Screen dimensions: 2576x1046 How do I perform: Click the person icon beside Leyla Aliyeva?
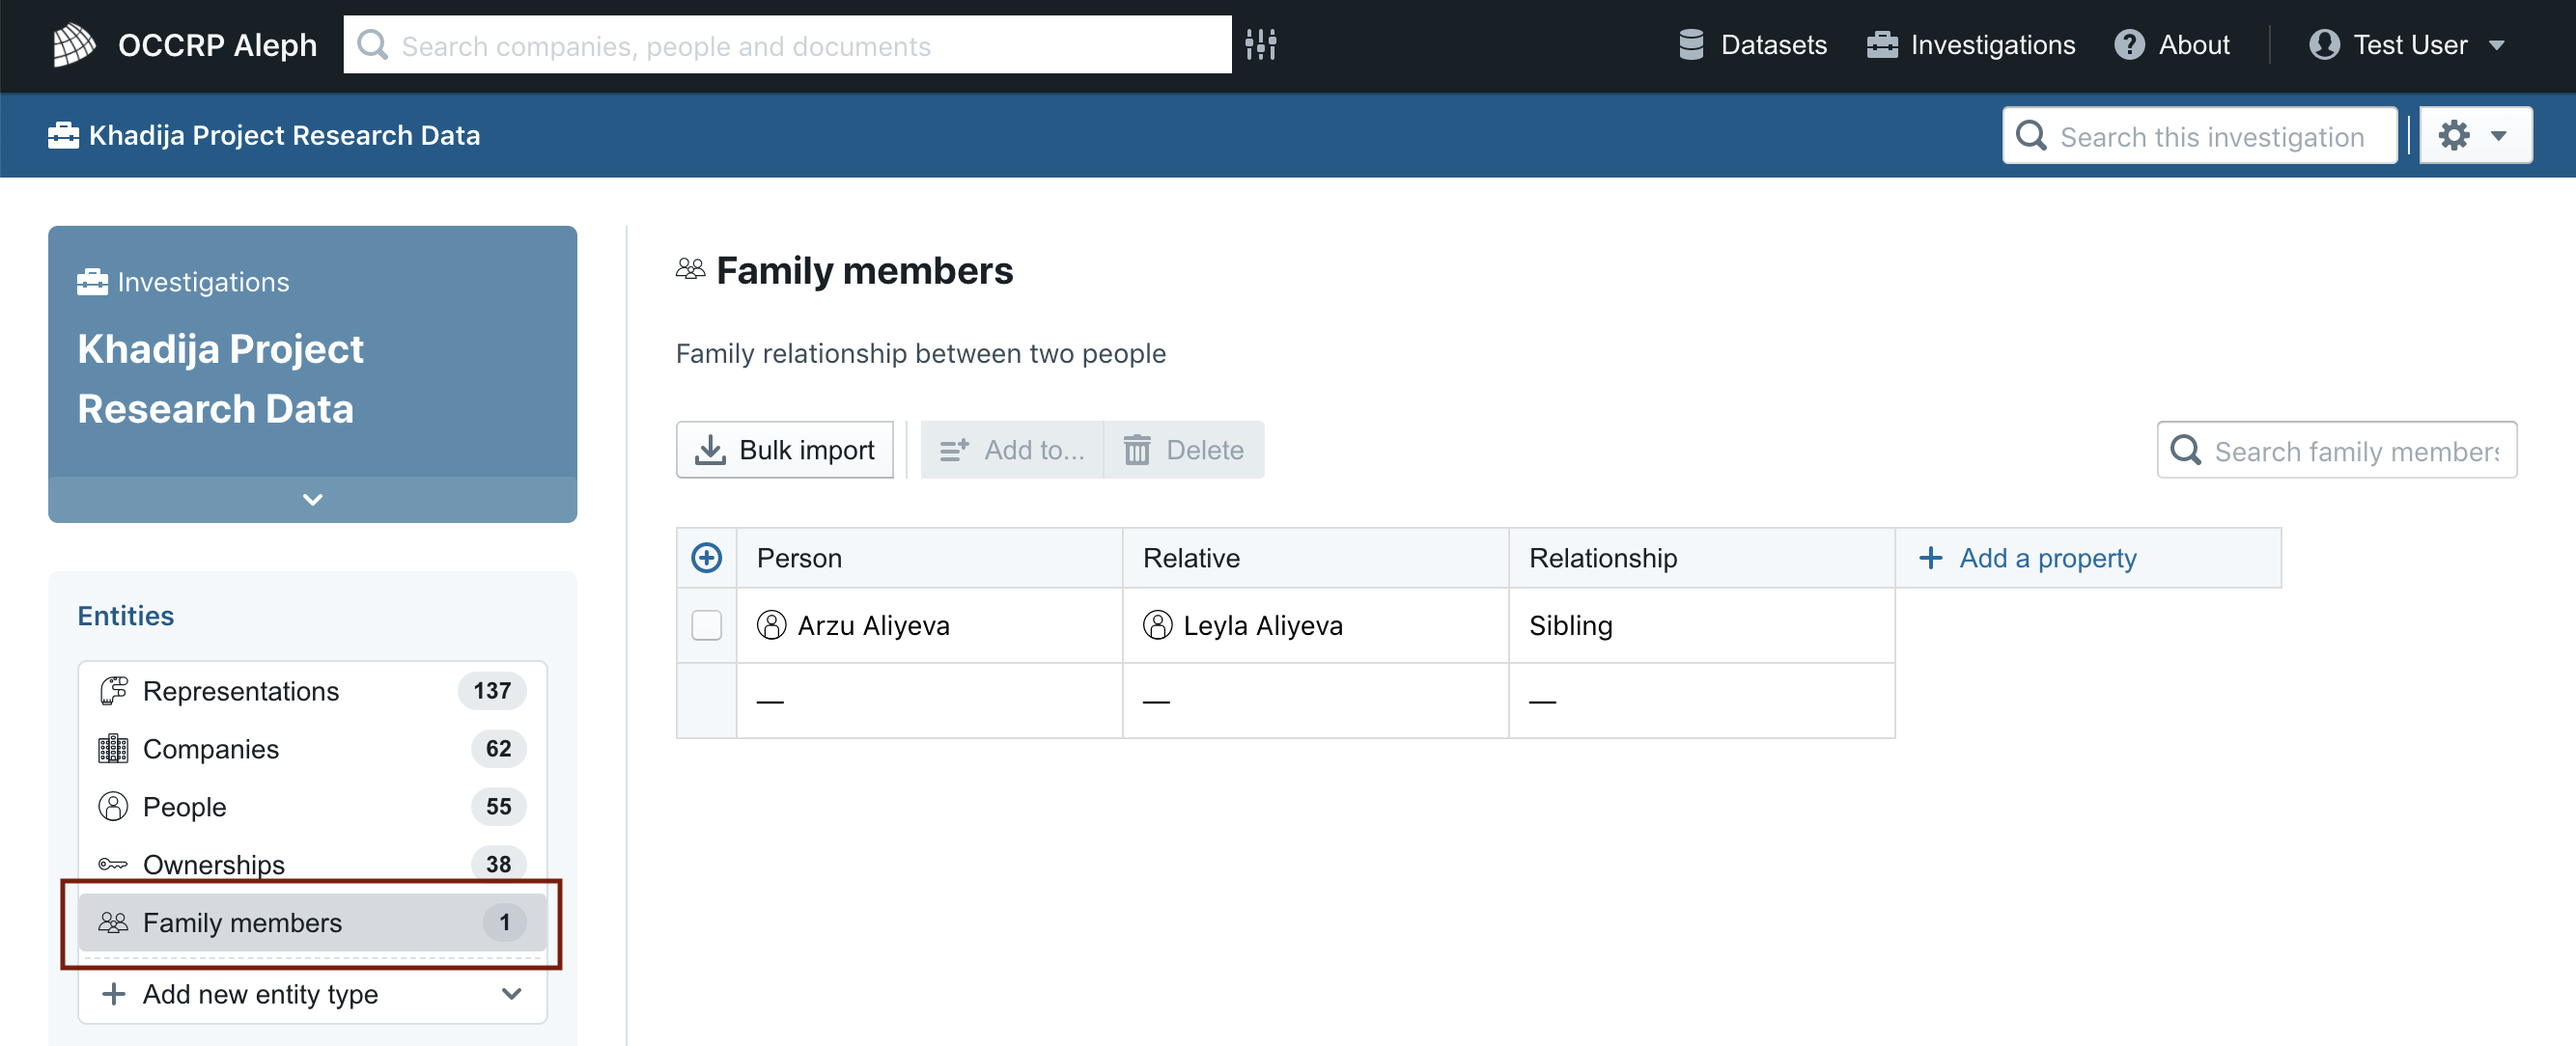(1157, 625)
